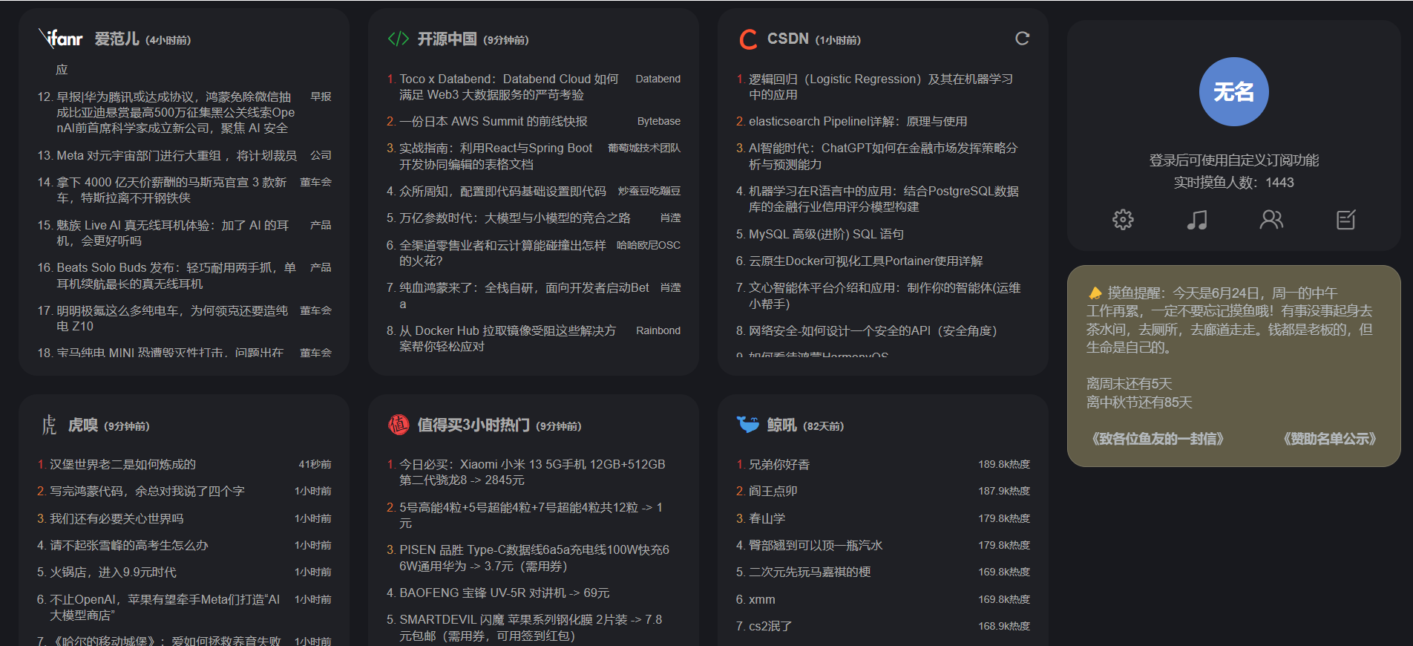Image resolution: width=1413 pixels, height=646 pixels.
Task: Click the music note icon
Action: click(1197, 220)
